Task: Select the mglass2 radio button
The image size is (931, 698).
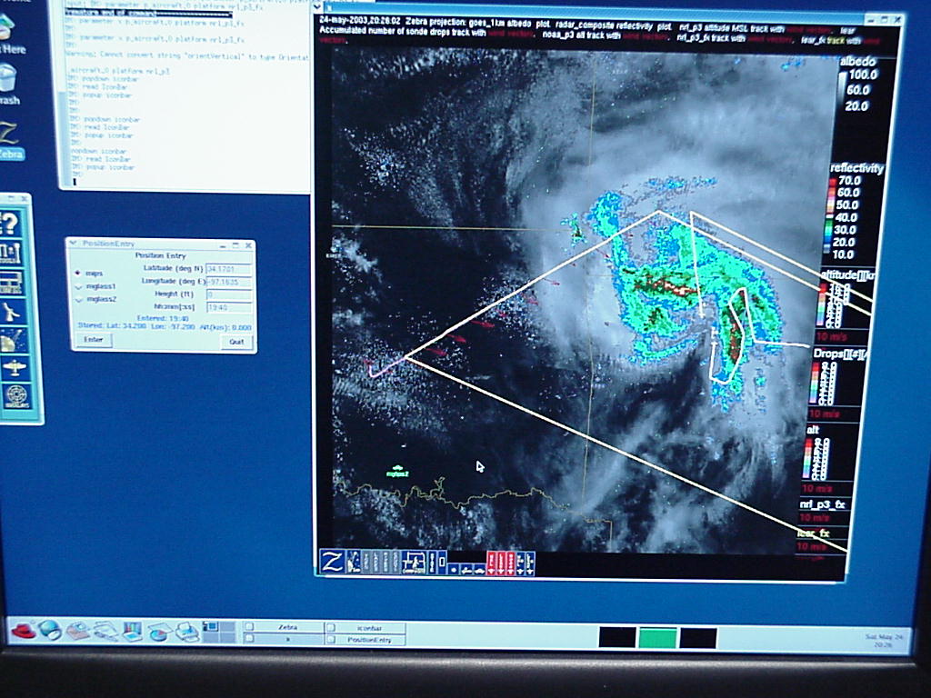Action: point(79,300)
